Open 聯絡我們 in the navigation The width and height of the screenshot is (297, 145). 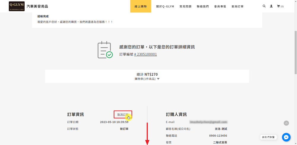click(x=203, y=6)
